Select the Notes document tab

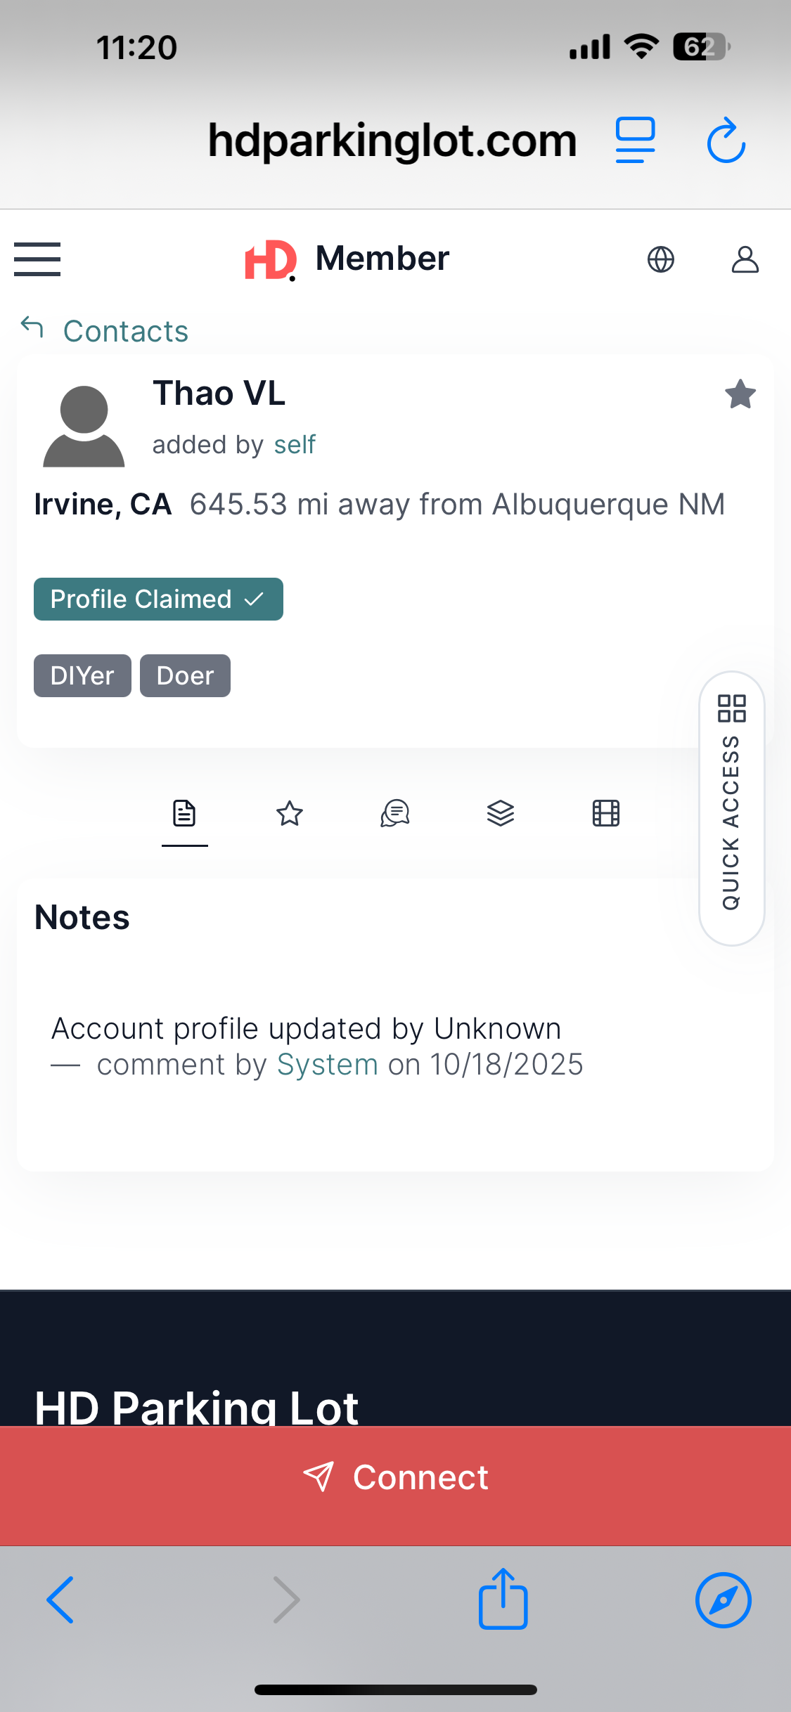(x=184, y=814)
